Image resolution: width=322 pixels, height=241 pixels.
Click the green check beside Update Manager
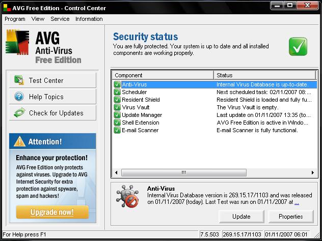coord(117,115)
